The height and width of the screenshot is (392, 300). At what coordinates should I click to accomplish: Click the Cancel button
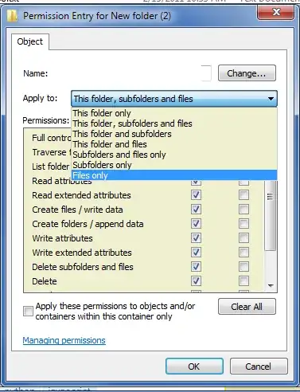point(259,367)
